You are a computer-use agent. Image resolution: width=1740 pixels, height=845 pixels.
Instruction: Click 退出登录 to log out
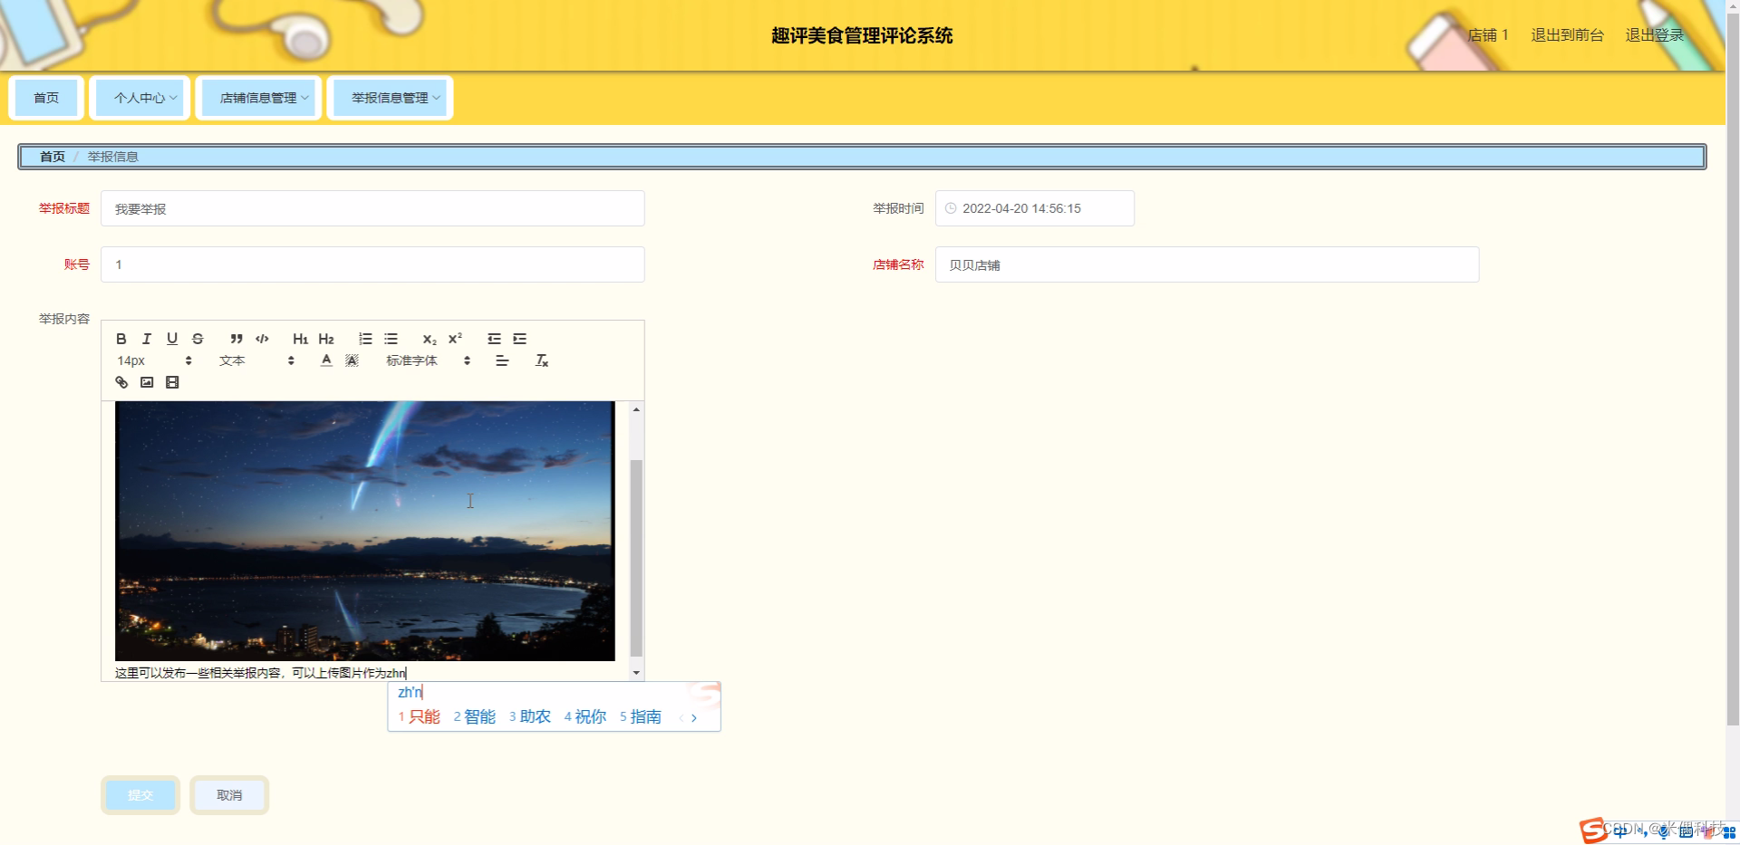(1655, 35)
